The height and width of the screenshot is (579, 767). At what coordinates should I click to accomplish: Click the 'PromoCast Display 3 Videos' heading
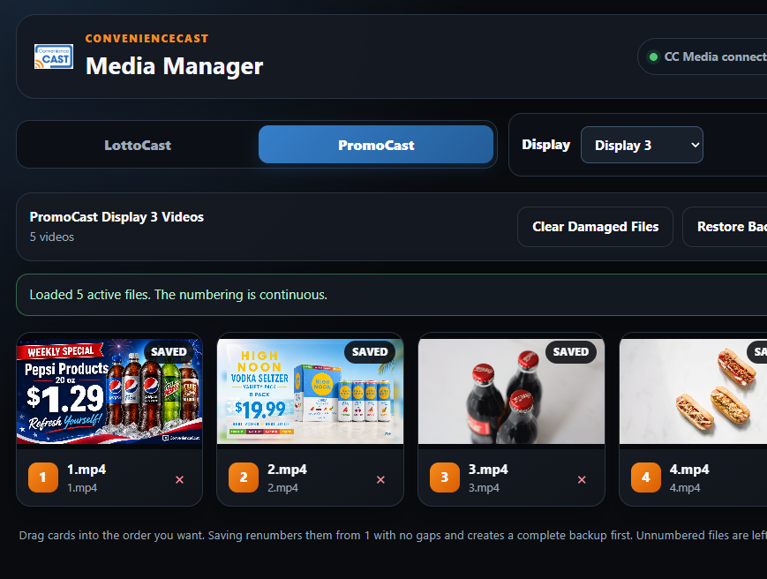click(x=117, y=217)
